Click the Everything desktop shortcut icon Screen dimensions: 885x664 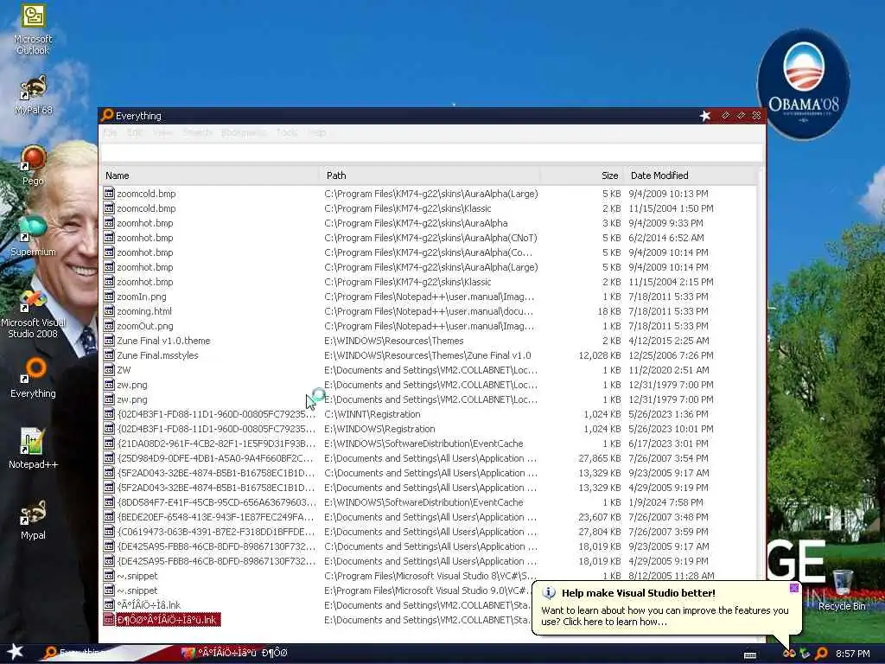pos(33,368)
